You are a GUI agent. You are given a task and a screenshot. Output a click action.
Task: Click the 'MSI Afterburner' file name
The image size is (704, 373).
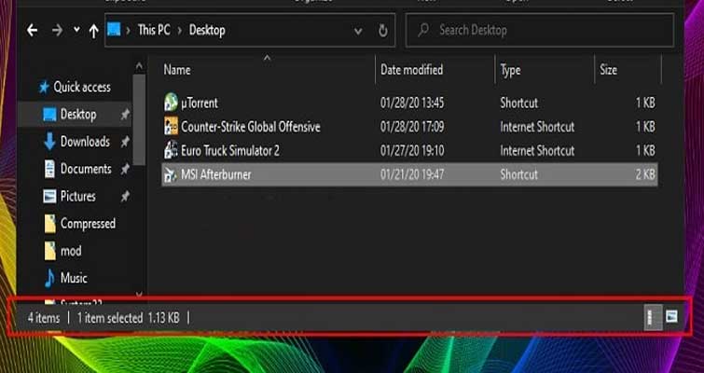click(216, 174)
